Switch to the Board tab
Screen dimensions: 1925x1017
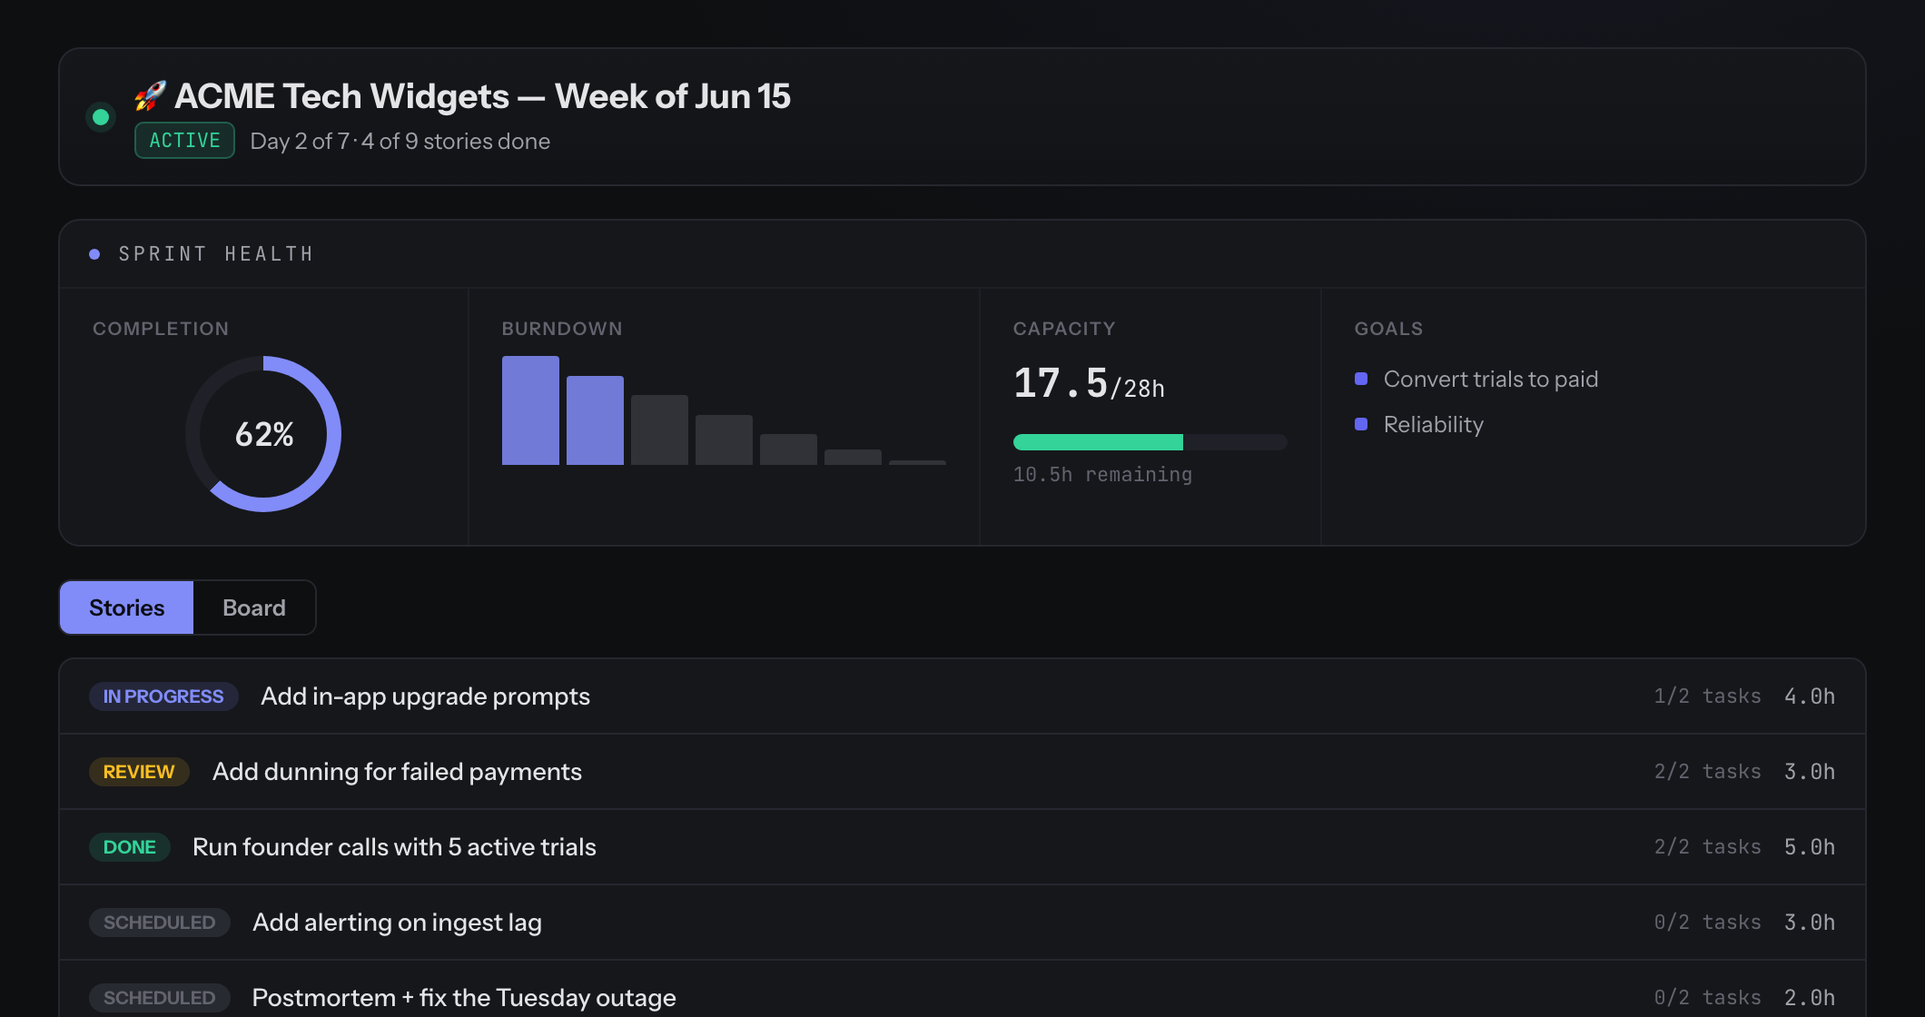[254, 607]
